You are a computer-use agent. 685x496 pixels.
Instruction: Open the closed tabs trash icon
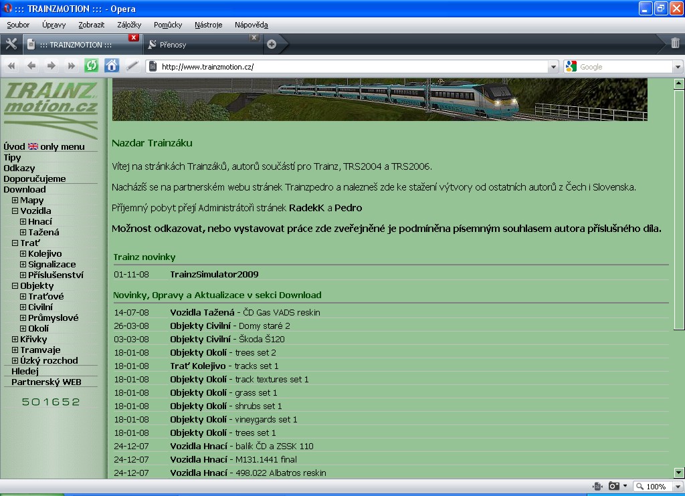(675, 43)
